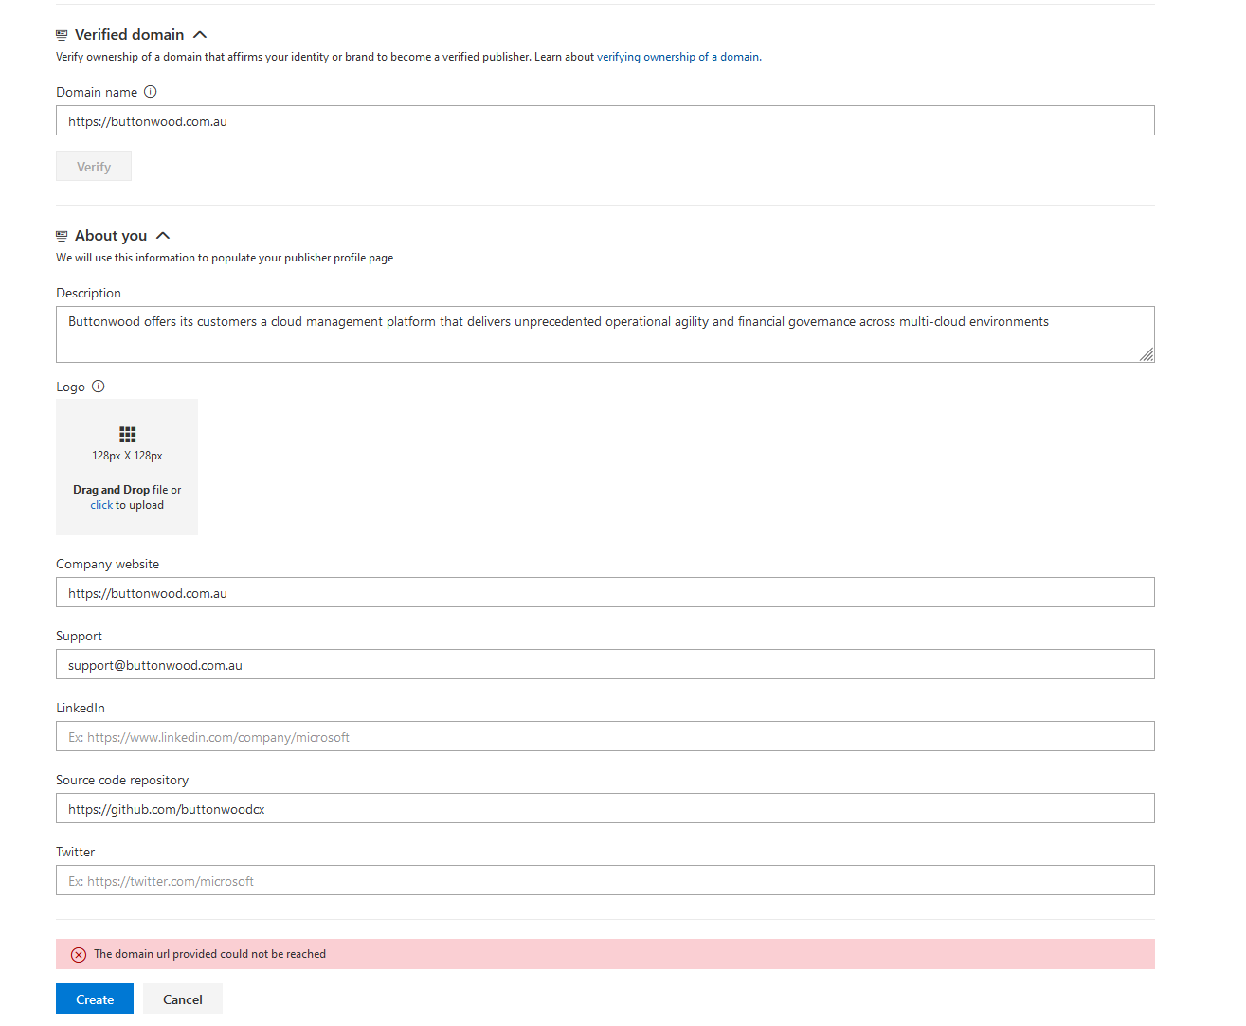This screenshot has width=1246, height=1026.
Task: Click the upload link in the logo area
Action: click(100, 504)
